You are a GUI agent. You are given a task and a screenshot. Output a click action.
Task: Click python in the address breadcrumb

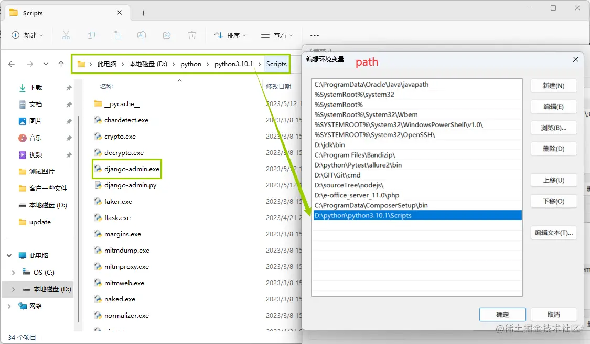pos(191,64)
